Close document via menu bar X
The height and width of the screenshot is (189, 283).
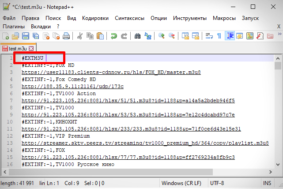click(x=279, y=27)
